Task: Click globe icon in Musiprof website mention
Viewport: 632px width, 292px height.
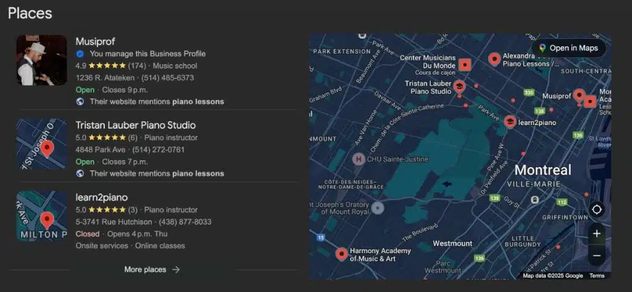Action: tap(80, 102)
